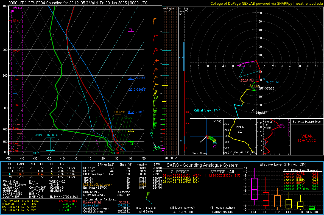Click the DCAPE = 1559 value
Image resolution: width=324 pixels, height=215 pixels.
(12, 194)
